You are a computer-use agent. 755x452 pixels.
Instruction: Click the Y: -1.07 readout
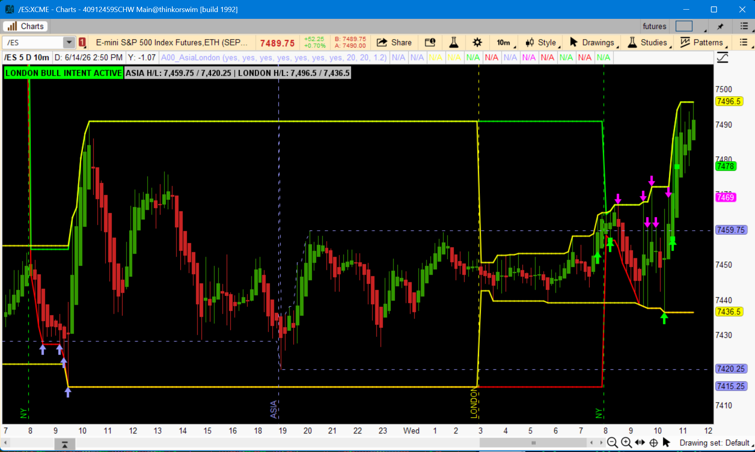click(142, 58)
